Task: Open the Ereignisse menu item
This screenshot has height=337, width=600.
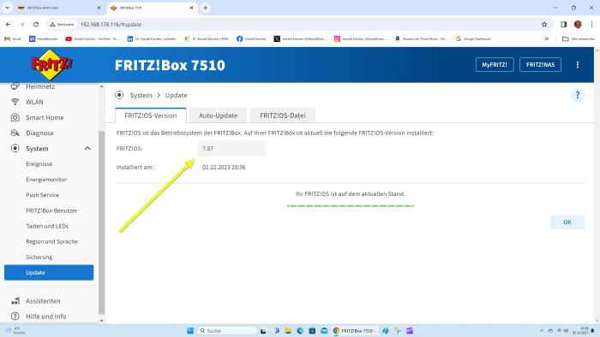Action: pyautogui.click(x=39, y=164)
